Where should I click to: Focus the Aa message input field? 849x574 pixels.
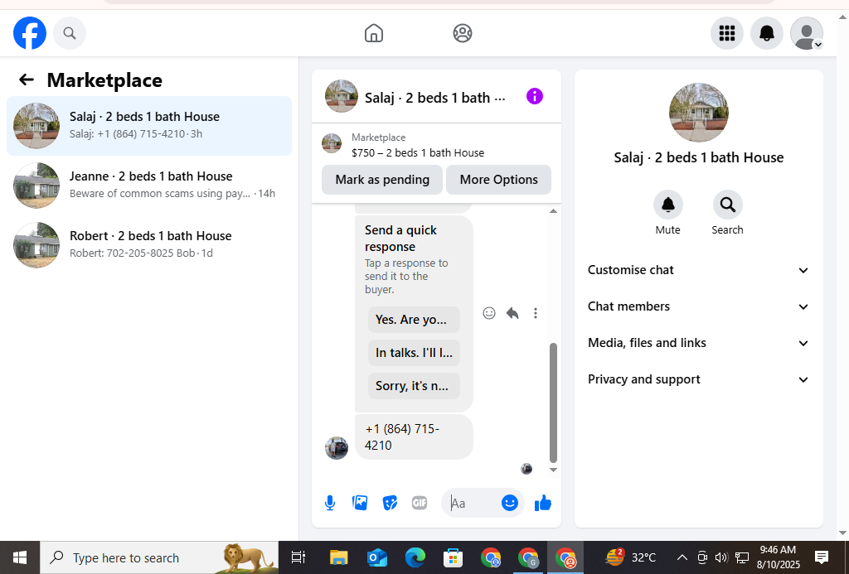coord(471,504)
